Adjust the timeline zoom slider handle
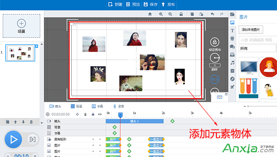This screenshot has width=277, height=157. coord(248,106)
